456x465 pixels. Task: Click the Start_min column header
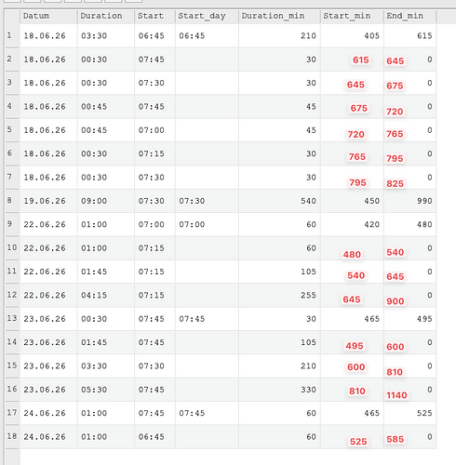point(352,16)
